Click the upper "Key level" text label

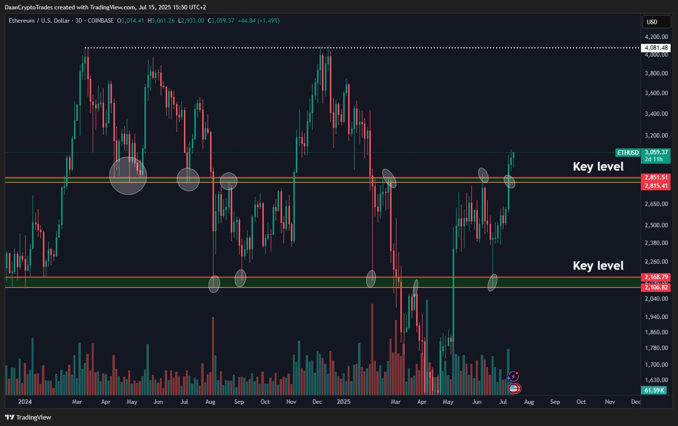tap(598, 167)
